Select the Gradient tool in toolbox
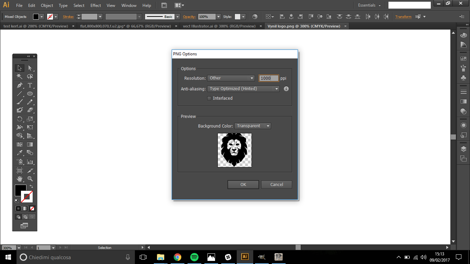 [30, 144]
